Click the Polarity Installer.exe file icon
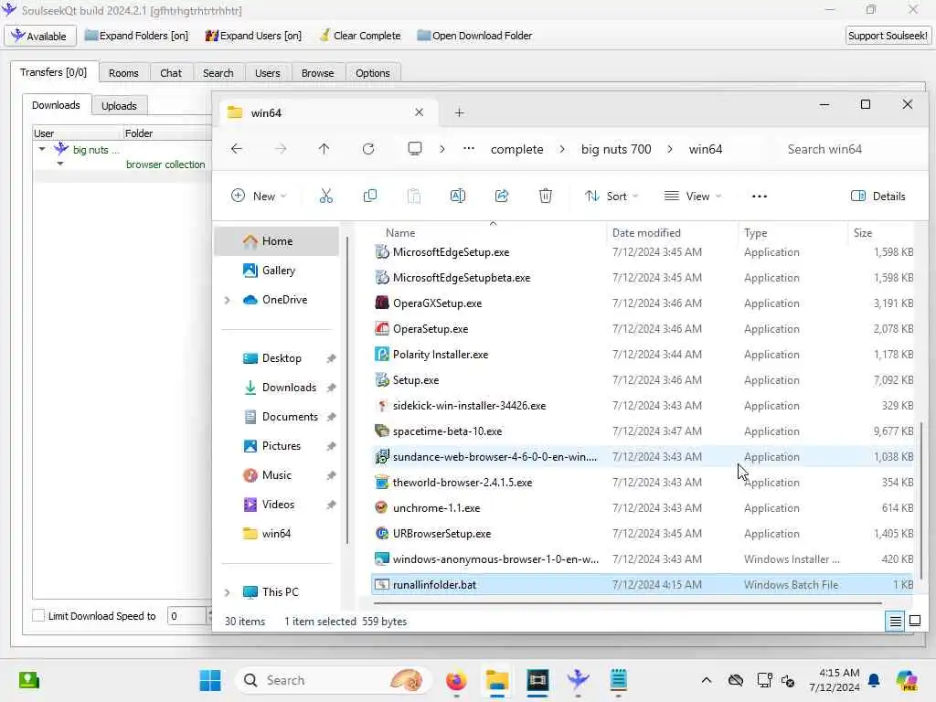The height and width of the screenshot is (702, 936). point(382,354)
